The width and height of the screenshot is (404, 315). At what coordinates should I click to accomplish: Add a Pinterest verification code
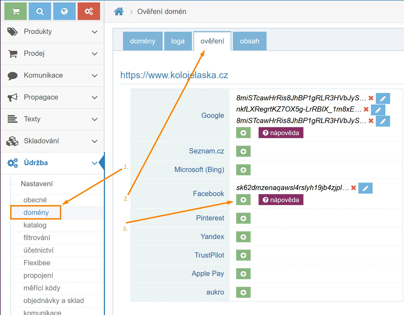pos(243,218)
